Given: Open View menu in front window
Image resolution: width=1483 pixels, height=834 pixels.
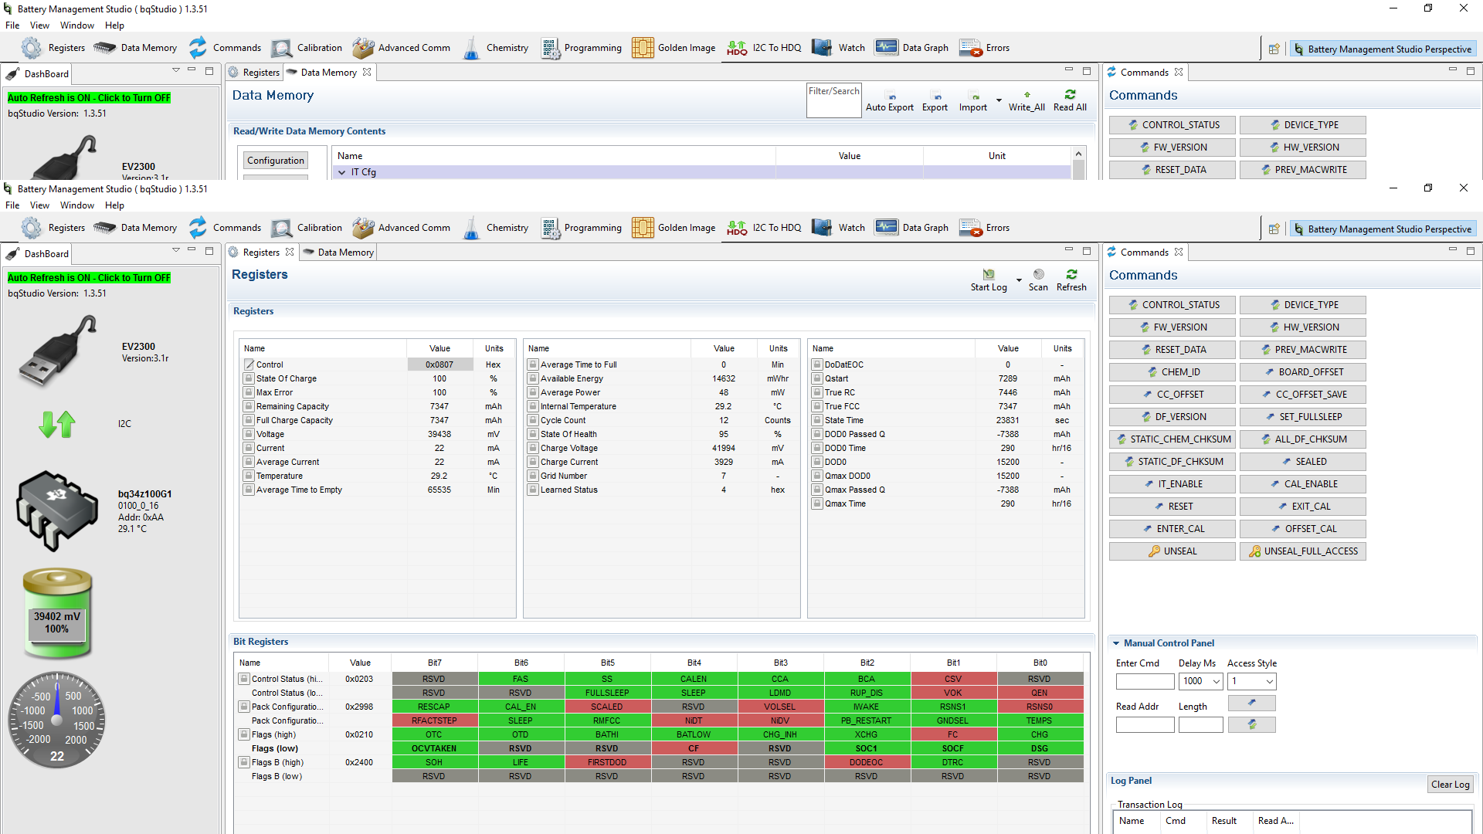Looking at the screenshot, I should pyautogui.click(x=39, y=205).
